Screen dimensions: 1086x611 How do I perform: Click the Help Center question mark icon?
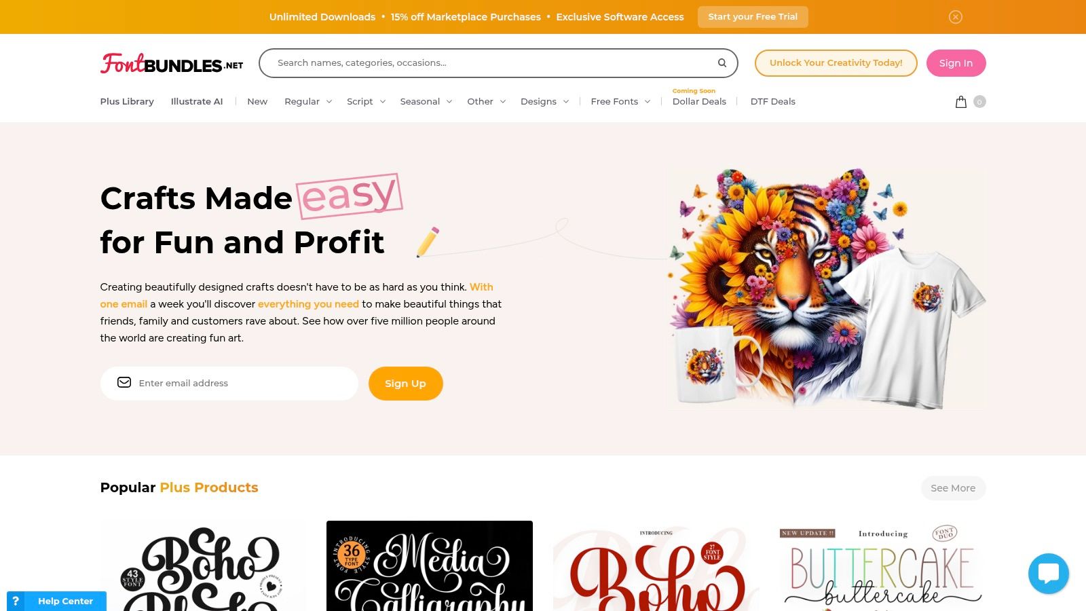[x=16, y=601]
